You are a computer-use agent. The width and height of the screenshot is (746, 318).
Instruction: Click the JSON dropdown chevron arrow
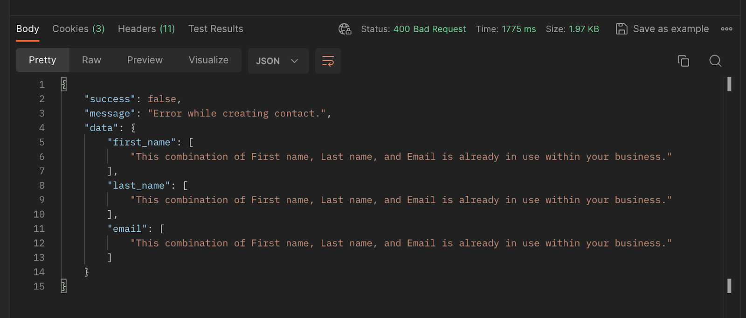[x=295, y=61]
